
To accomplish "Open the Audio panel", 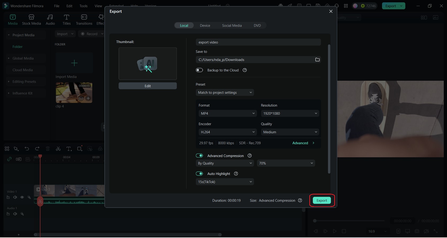I will [50, 20].
